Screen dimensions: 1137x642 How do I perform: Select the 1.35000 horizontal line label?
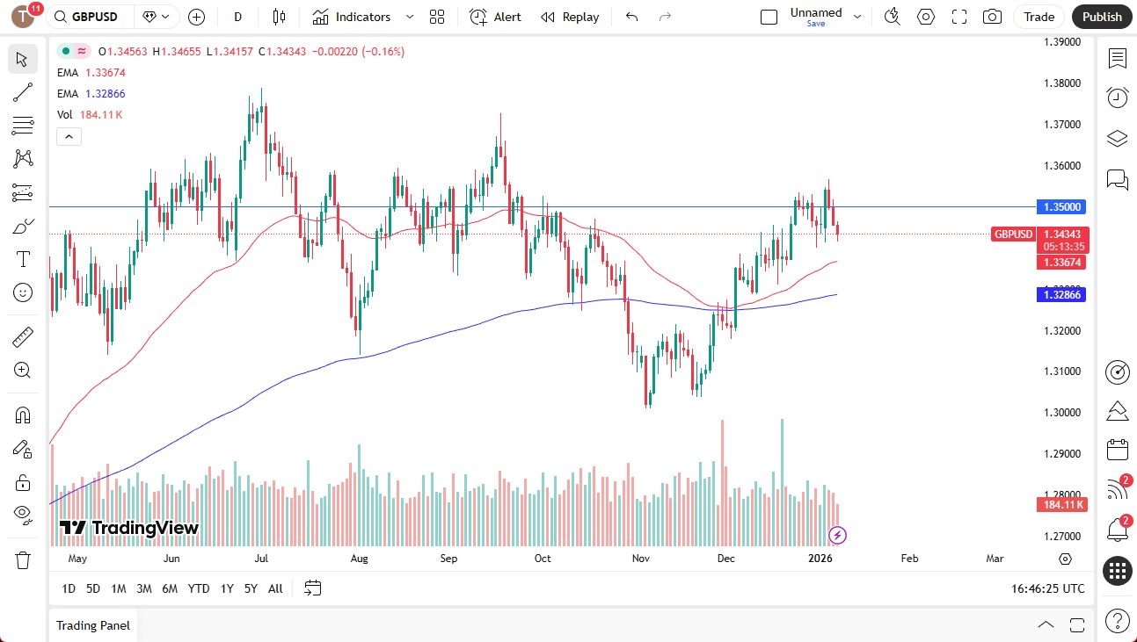tap(1062, 207)
